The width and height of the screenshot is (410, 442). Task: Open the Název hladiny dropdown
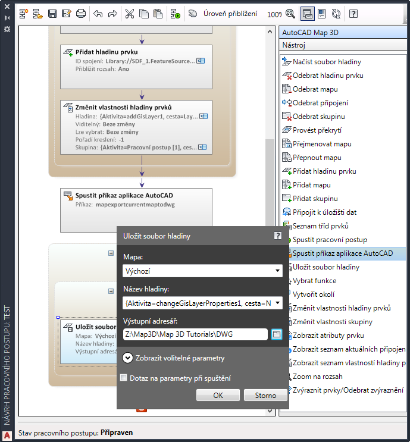pos(202,303)
